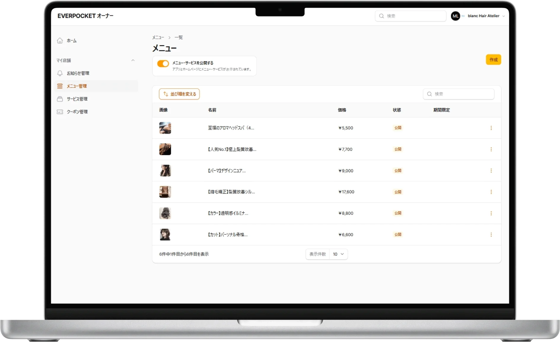560x342 pixels.
Task: Open options for the ¥7,700 row
Action: click(x=491, y=149)
